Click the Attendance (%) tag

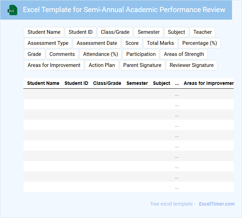coord(101,54)
